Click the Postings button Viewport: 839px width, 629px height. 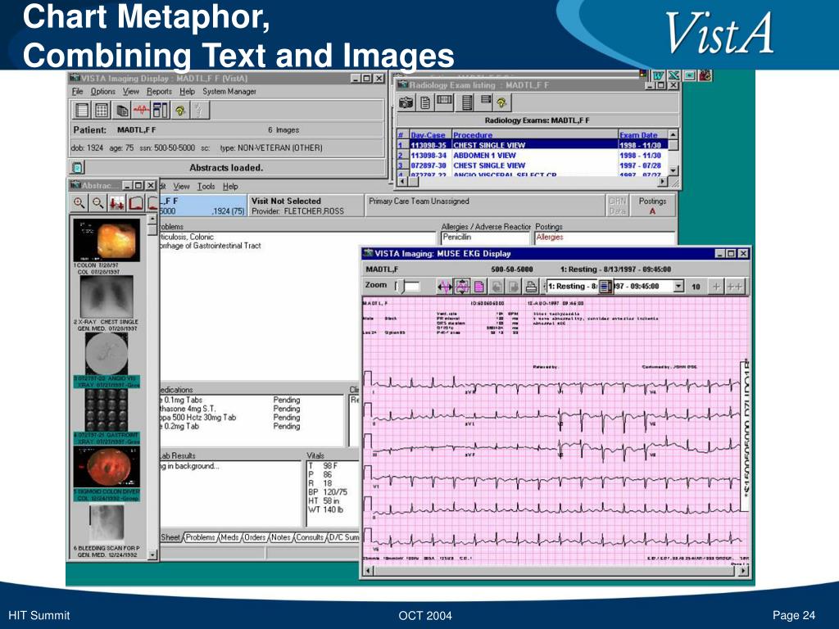tap(652, 206)
